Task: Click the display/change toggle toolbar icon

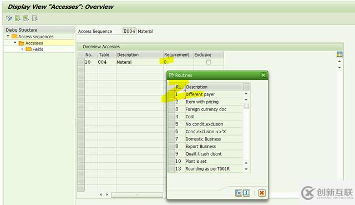Action: [9, 18]
